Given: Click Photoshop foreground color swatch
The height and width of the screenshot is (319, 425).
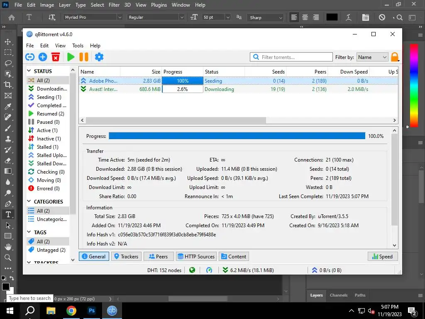Looking at the screenshot, I should (x=5, y=286).
